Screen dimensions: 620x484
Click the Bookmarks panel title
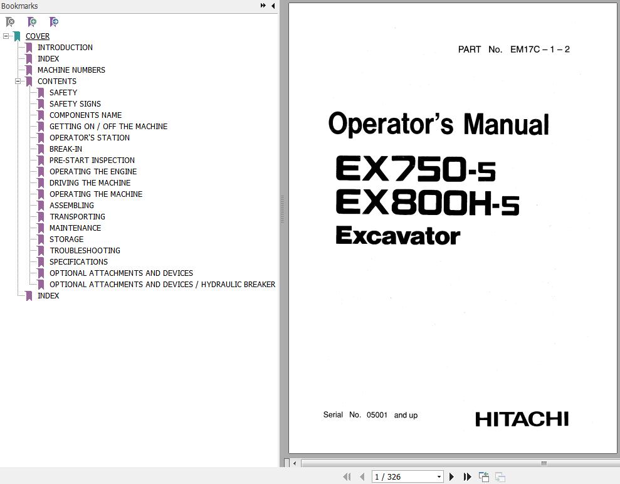[19, 6]
